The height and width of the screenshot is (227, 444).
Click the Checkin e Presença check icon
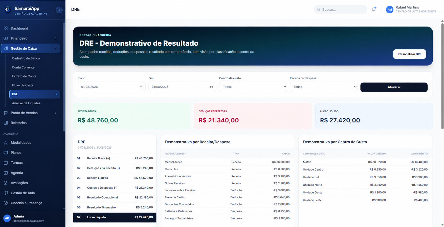tap(6, 203)
